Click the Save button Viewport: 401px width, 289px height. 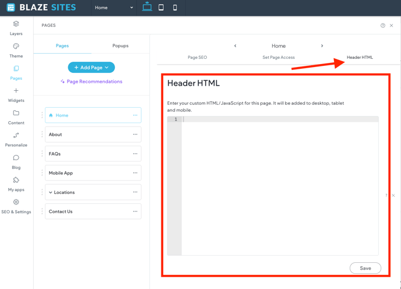point(365,268)
